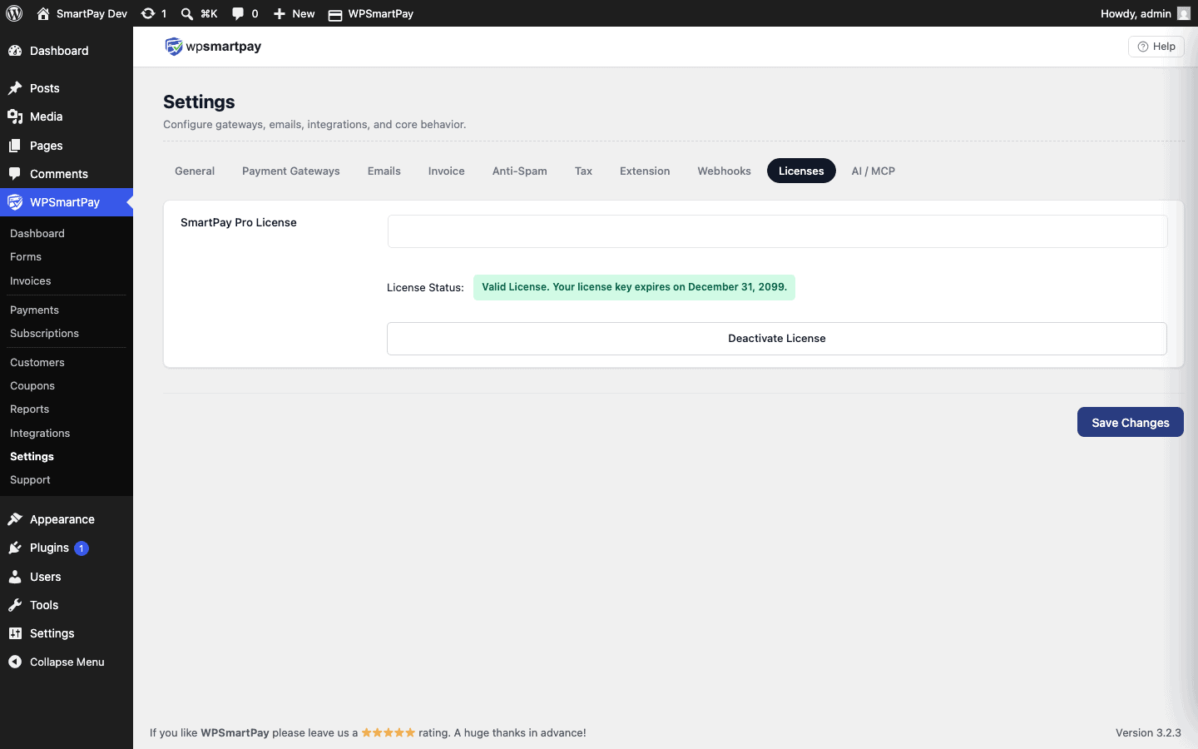Image resolution: width=1198 pixels, height=749 pixels.
Task: Open updates icon in admin bar
Action: pyautogui.click(x=148, y=13)
